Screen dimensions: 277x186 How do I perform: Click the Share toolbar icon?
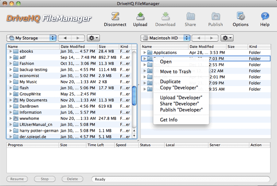190,16
